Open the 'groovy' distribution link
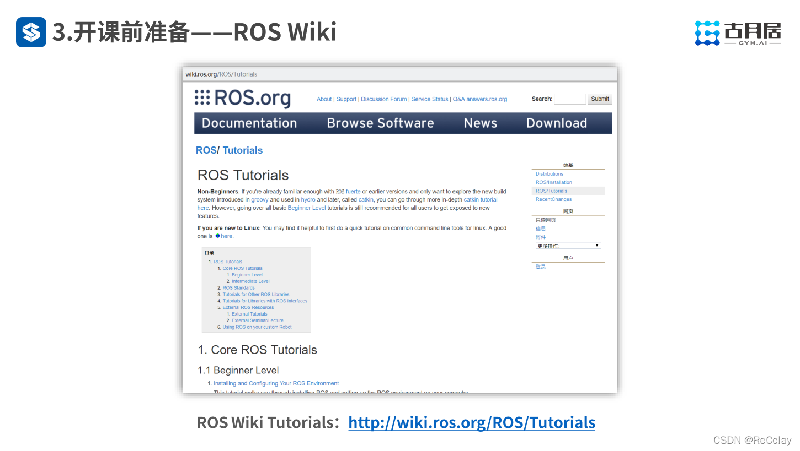Image resolution: width=800 pixels, height=451 pixels. click(260, 200)
